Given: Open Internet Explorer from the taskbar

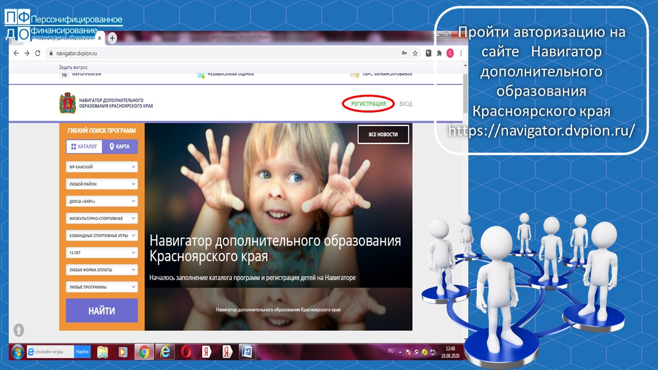Looking at the screenshot, I should pyautogui.click(x=165, y=351).
